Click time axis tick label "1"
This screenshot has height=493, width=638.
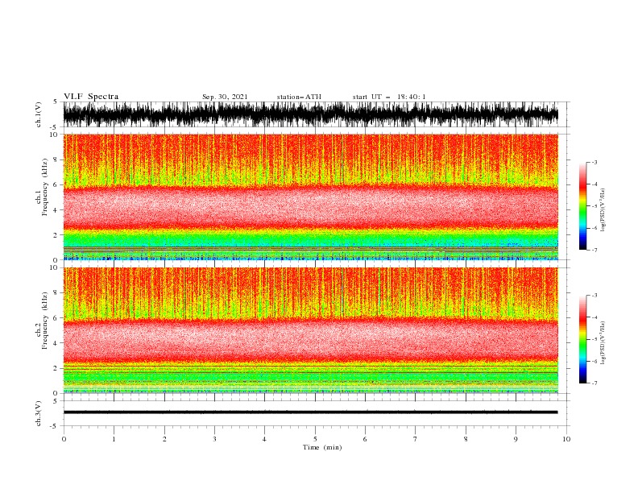coord(114,439)
